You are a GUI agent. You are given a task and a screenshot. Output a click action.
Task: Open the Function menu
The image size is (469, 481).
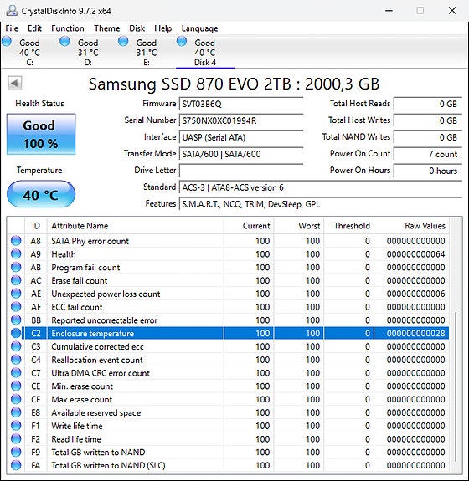pos(68,28)
